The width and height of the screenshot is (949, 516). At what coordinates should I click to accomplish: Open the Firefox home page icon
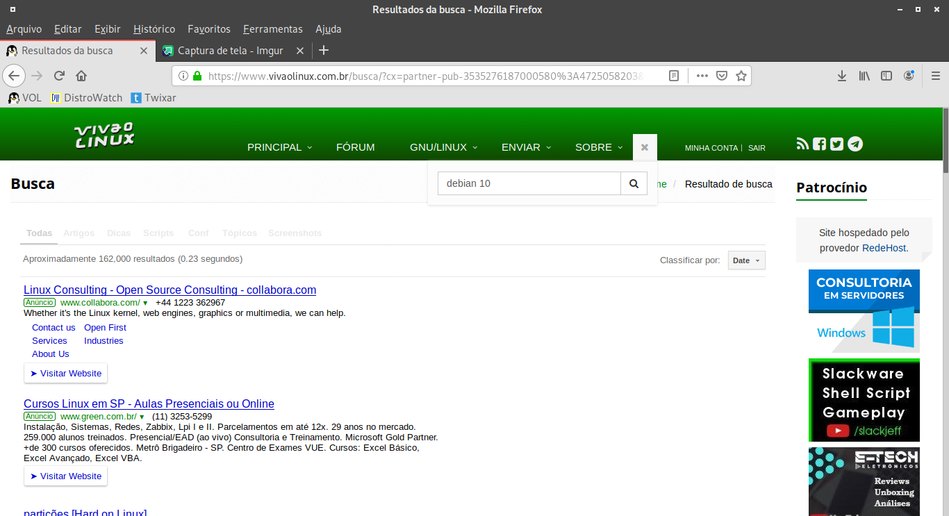(x=81, y=76)
